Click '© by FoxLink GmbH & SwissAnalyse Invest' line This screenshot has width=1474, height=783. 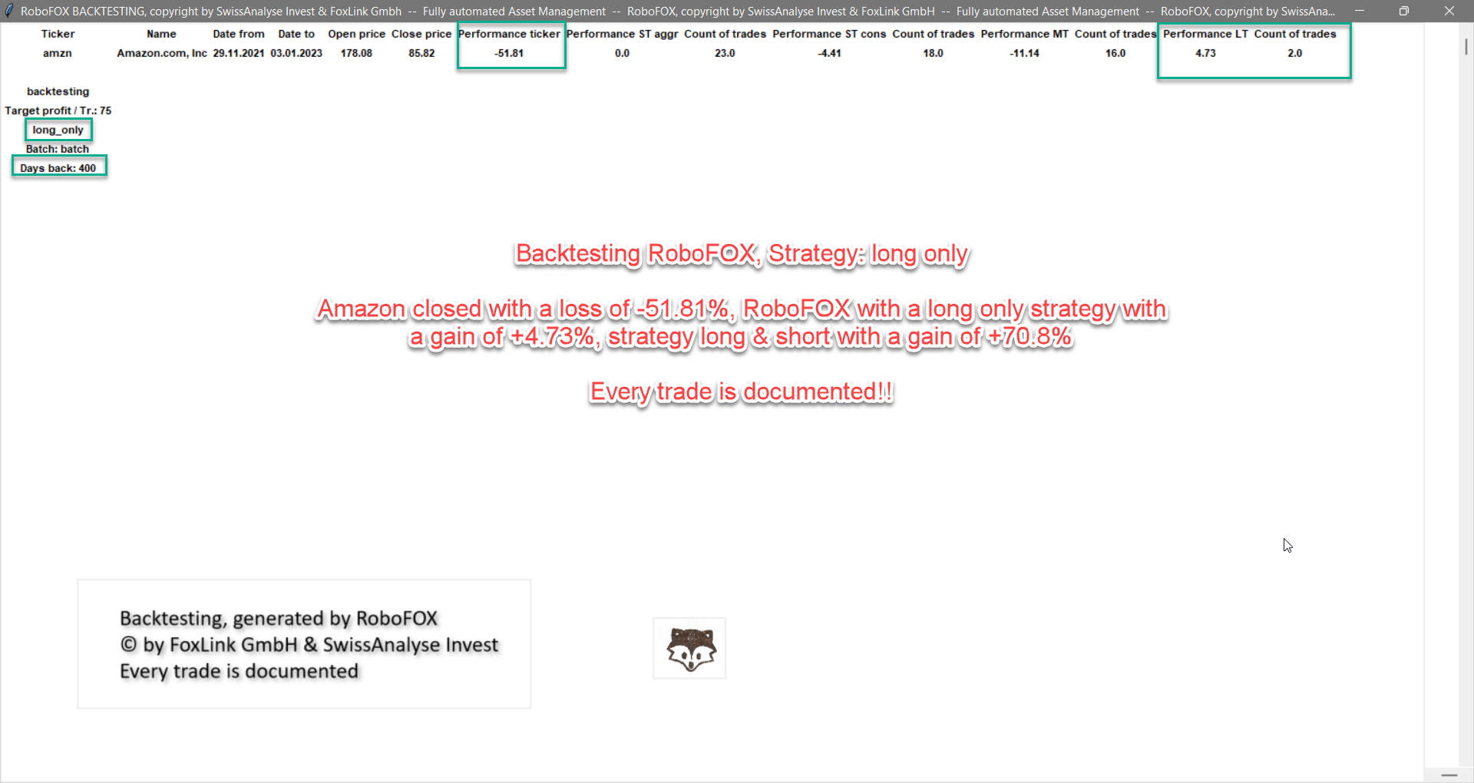[309, 645]
